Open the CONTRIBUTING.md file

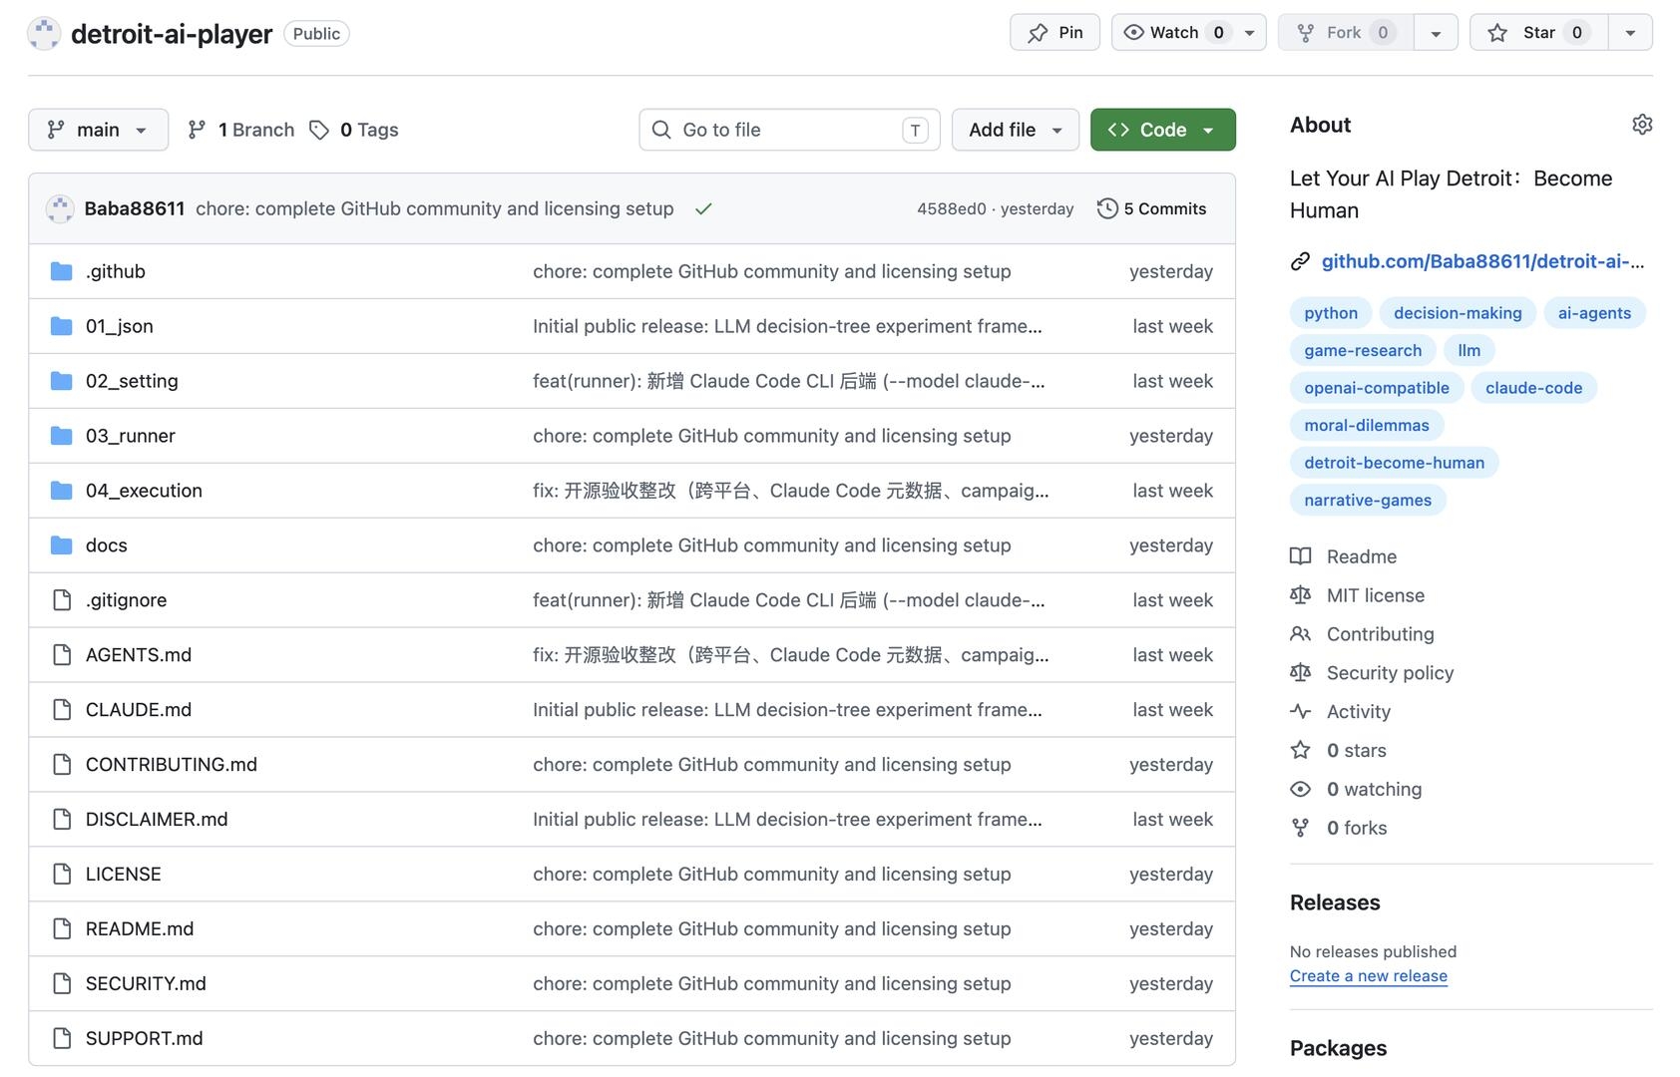click(172, 765)
